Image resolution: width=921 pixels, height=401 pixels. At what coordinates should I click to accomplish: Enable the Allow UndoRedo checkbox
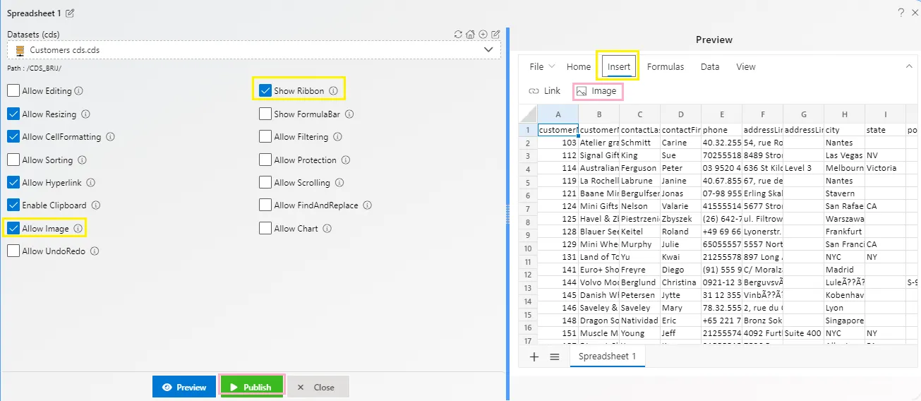[13, 251]
